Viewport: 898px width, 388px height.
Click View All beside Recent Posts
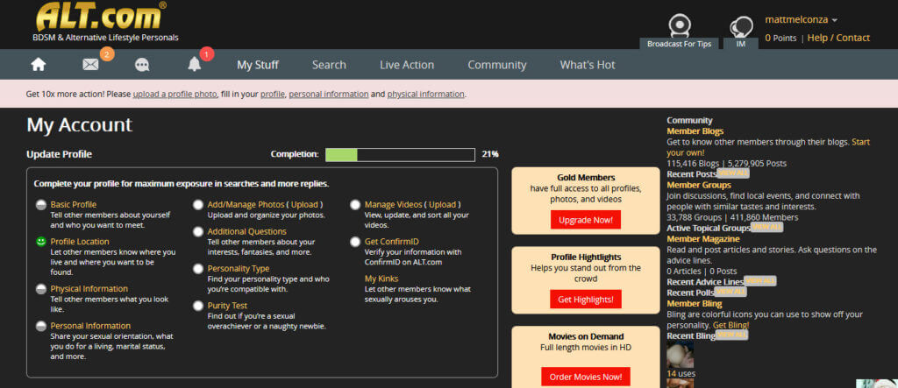tap(732, 173)
